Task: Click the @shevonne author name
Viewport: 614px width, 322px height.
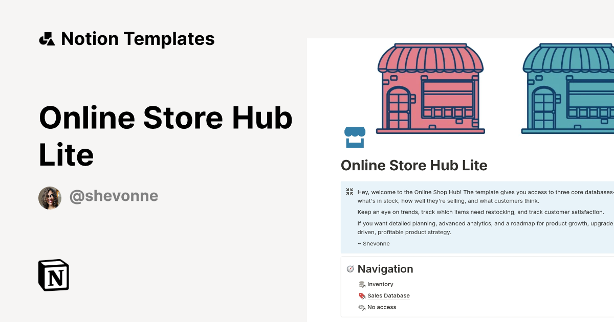Action: pos(114,196)
